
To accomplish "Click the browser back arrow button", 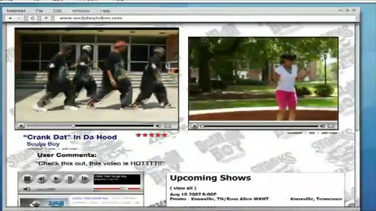I will tap(9, 18).
